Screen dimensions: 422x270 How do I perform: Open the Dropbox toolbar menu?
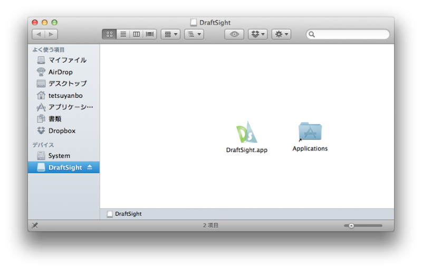tap(257, 34)
